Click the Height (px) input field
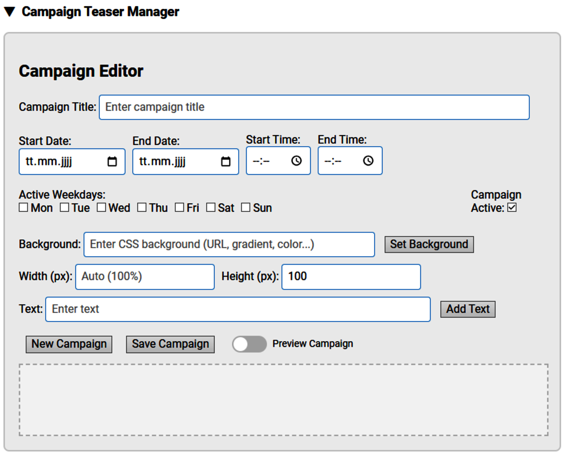Screen dimensions: 568x457 click(351, 277)
